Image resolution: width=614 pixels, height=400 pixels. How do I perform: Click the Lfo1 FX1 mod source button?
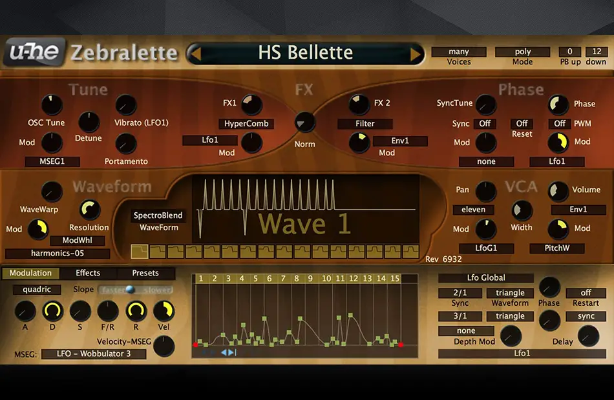coord(210,141)
